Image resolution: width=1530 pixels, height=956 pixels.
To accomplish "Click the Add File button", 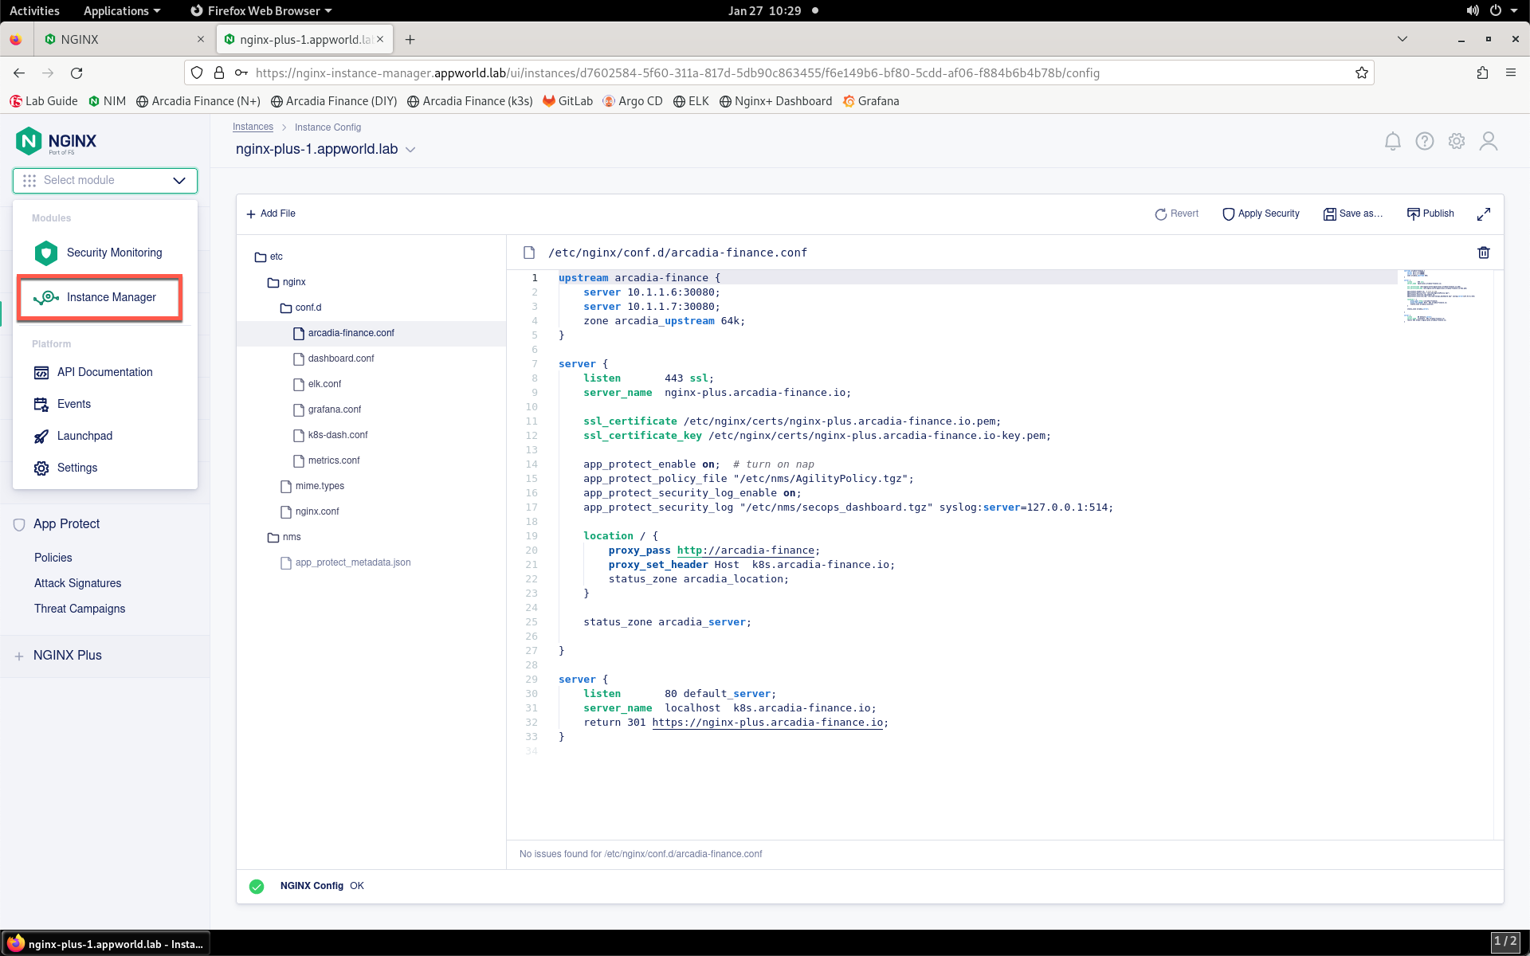I will click(x=271, y=214).
